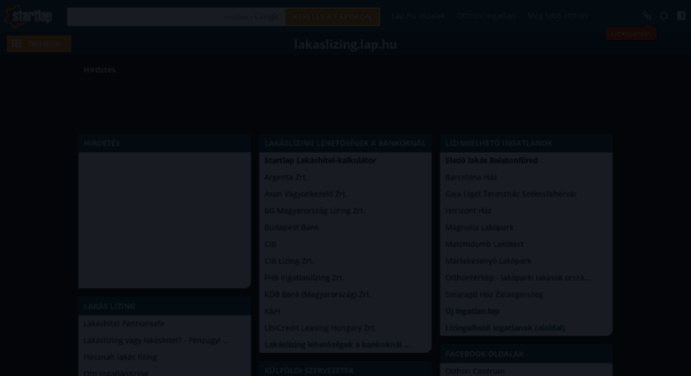Click the Facebook oldalak header
691x376 pixels.
(526, 354)
